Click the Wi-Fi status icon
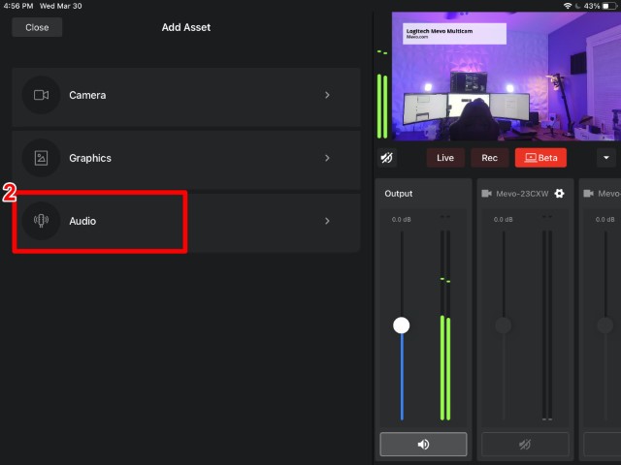 tap(567, 6)
